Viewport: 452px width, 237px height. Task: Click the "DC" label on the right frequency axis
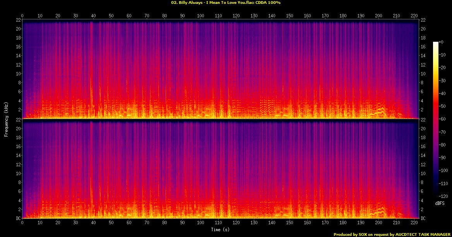[423, 218]
